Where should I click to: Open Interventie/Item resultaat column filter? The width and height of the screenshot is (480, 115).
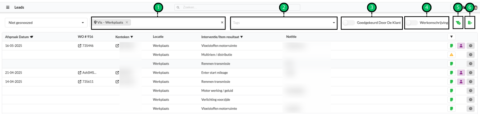(x=241, y=37)
